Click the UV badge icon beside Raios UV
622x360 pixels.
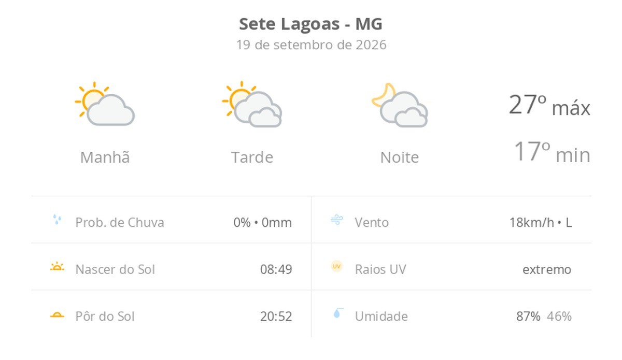point(337,266)
